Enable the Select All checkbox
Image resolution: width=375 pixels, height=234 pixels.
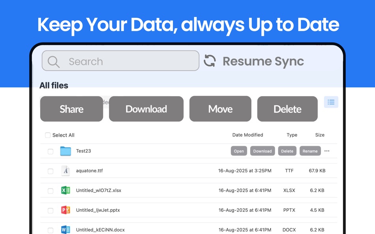click(x=48, y=135)
